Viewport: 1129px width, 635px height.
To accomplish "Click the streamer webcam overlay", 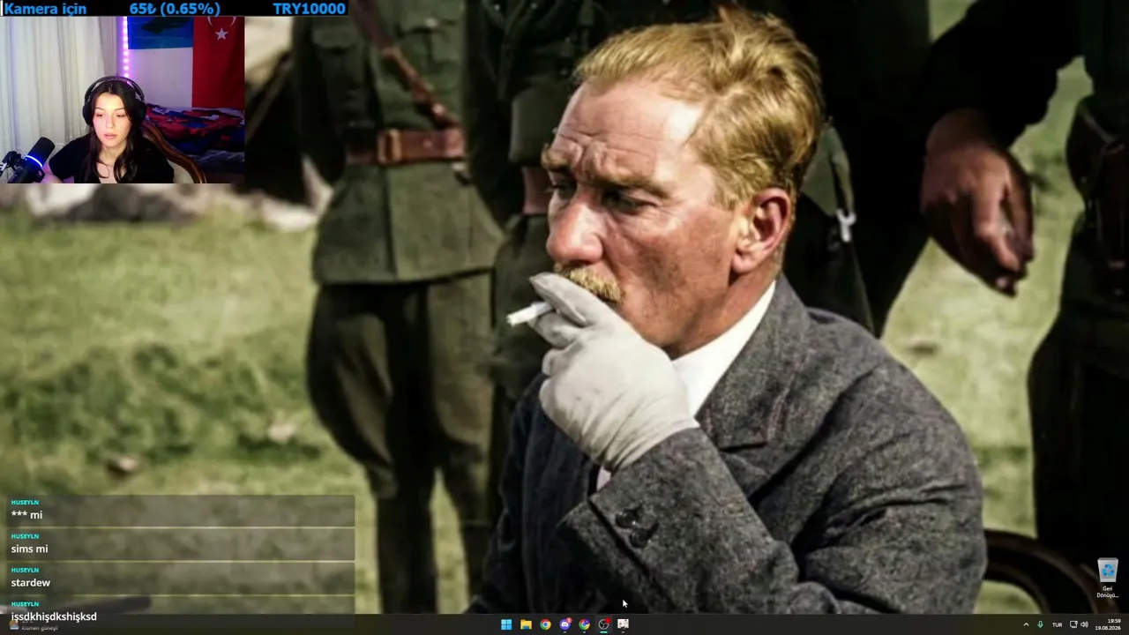I will pos(123,100).
